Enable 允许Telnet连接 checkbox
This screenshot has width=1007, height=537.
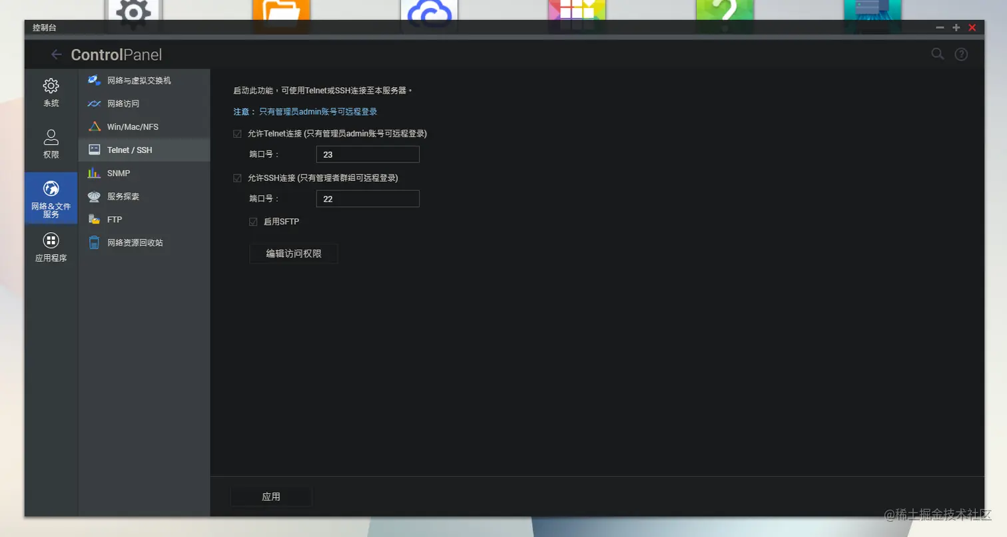(237, 133)
